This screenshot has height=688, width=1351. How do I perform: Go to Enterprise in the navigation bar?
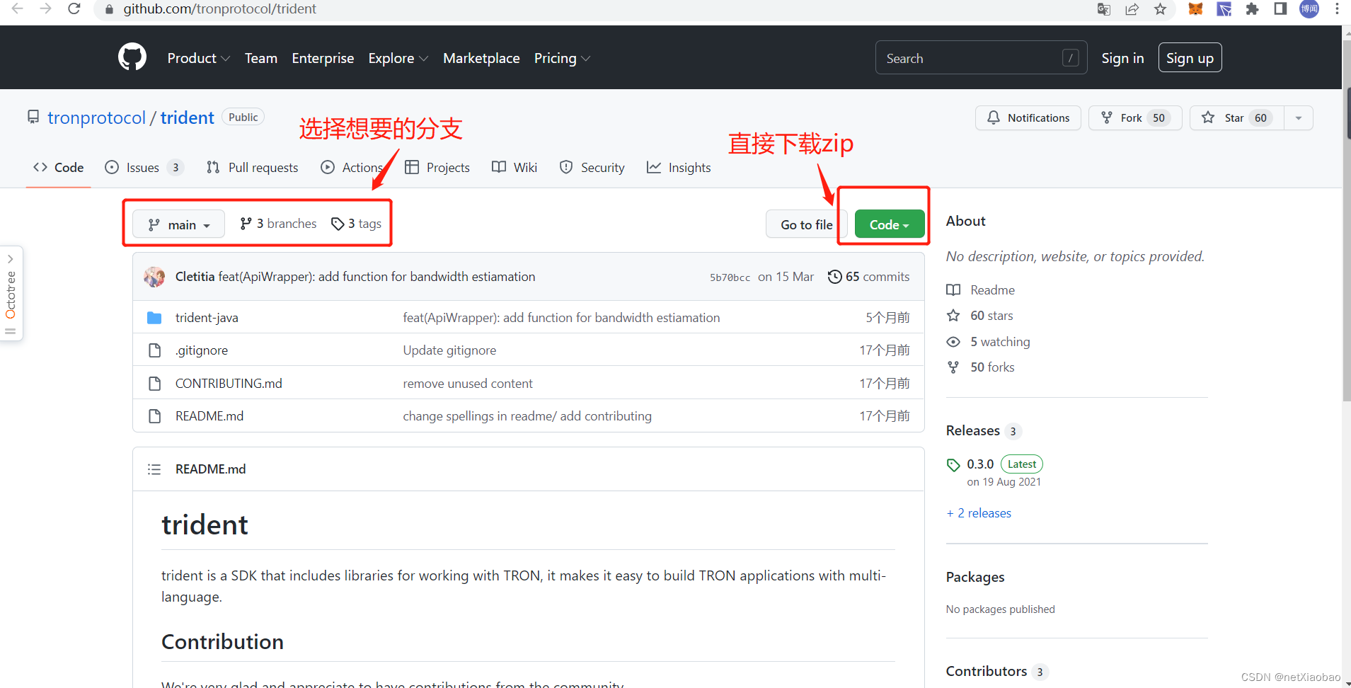[x=323, y=58]
